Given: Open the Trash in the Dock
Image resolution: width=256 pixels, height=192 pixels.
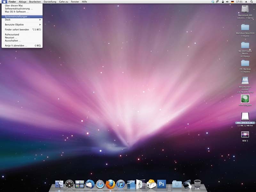Looking at the screenshot, I should 197,184.
